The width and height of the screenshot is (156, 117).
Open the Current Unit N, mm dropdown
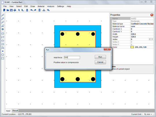pos(148,114)
